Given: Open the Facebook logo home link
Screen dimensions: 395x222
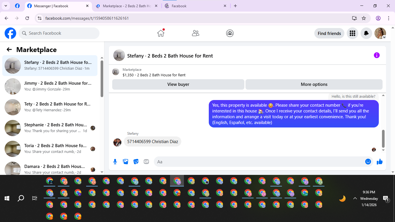Looking at the screenshot, I should tap(10, 33).
